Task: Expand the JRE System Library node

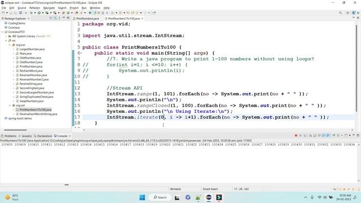Action: 6,36
